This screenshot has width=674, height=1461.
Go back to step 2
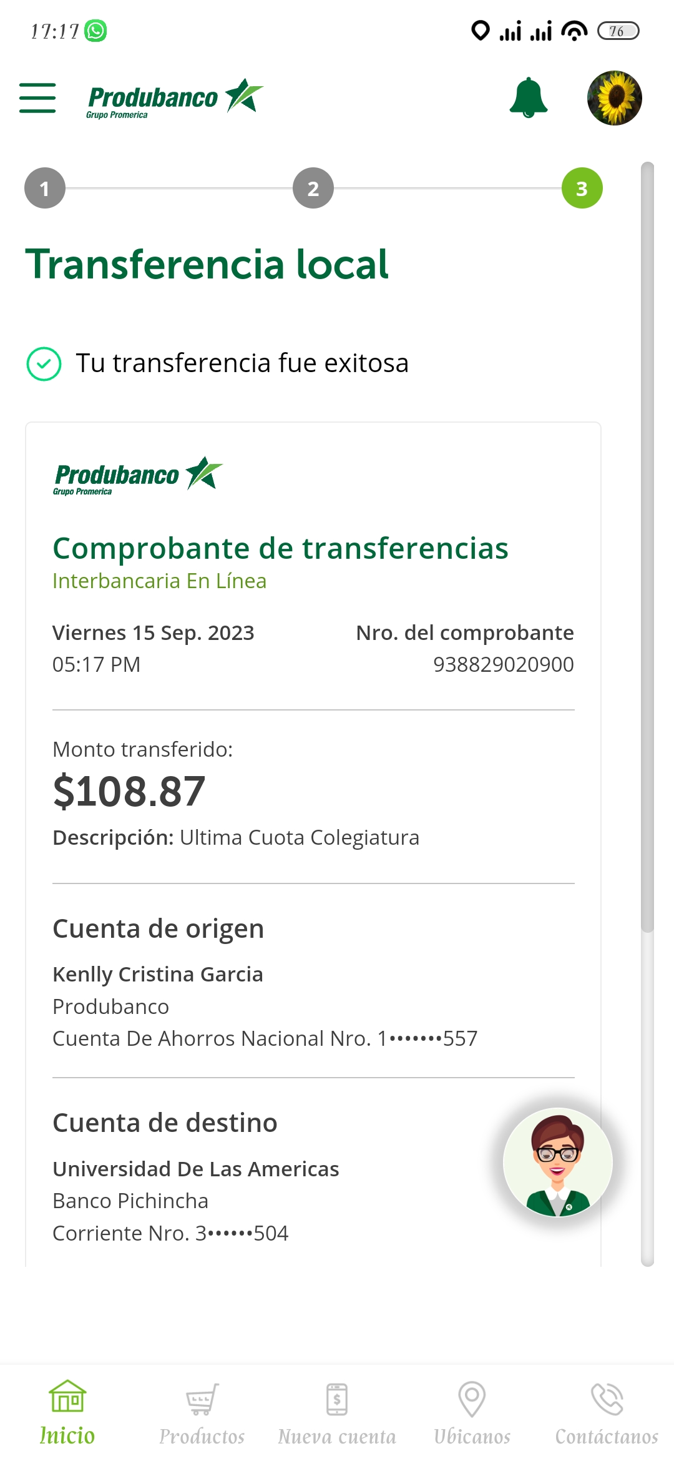(x=313, y=188)
